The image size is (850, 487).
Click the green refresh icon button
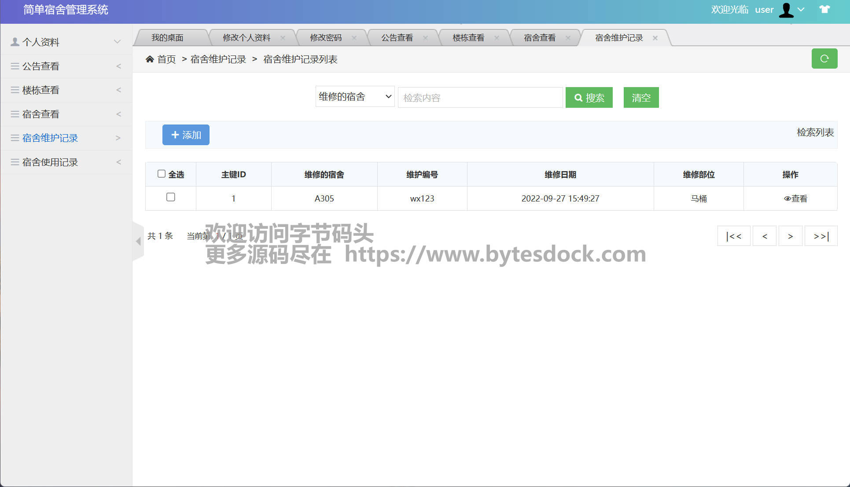pos(824,59)
